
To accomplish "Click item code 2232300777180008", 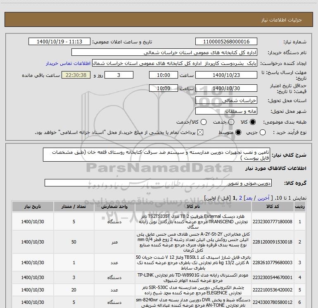I will [x=273, y=222].
